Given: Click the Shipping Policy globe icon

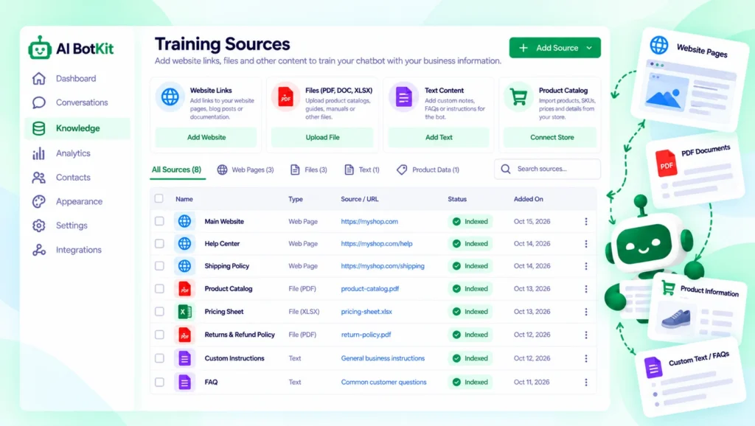Looking at the screenshot, I should click(x=184, y=266).
